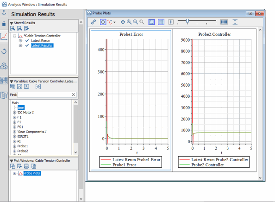Viewport: 275px width, 202px height.
Task: Click the print icon in Plot Windows
Action: tap(26, 166)
